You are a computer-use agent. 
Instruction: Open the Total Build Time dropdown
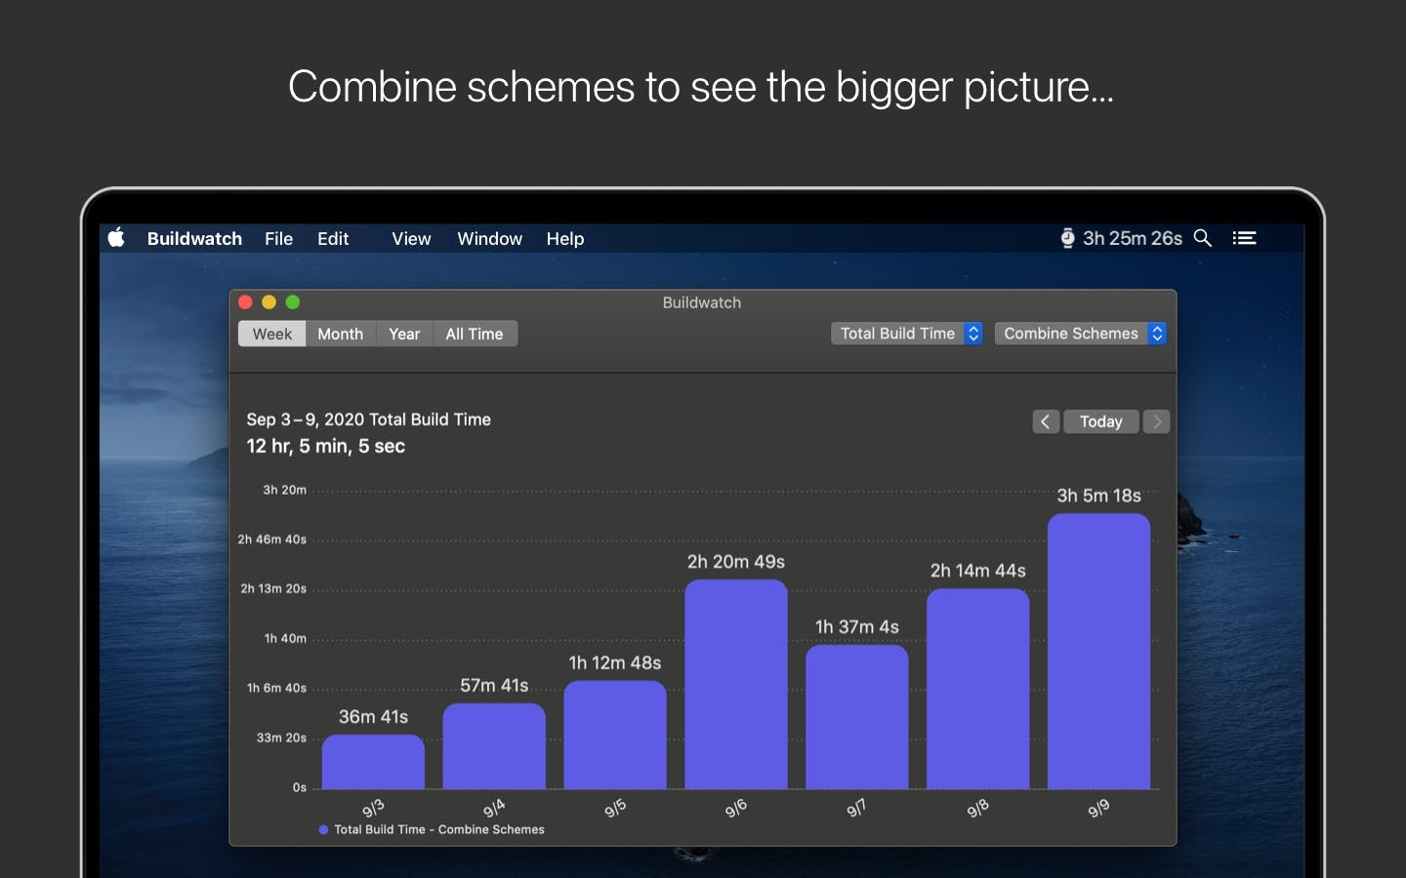click(x=907, y=334)
